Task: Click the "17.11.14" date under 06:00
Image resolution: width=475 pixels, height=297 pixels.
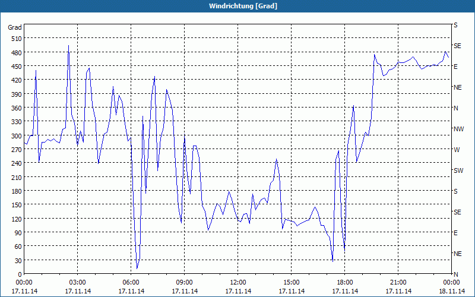Action: point(131,291)
